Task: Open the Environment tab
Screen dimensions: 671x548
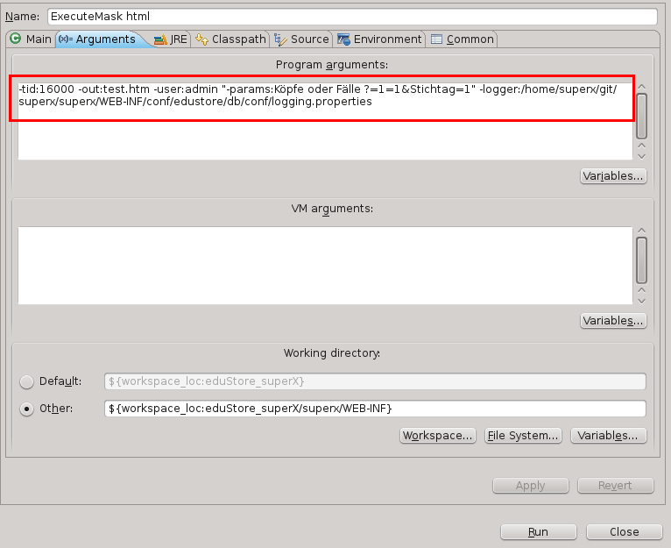Action: [x=379, y=39]
